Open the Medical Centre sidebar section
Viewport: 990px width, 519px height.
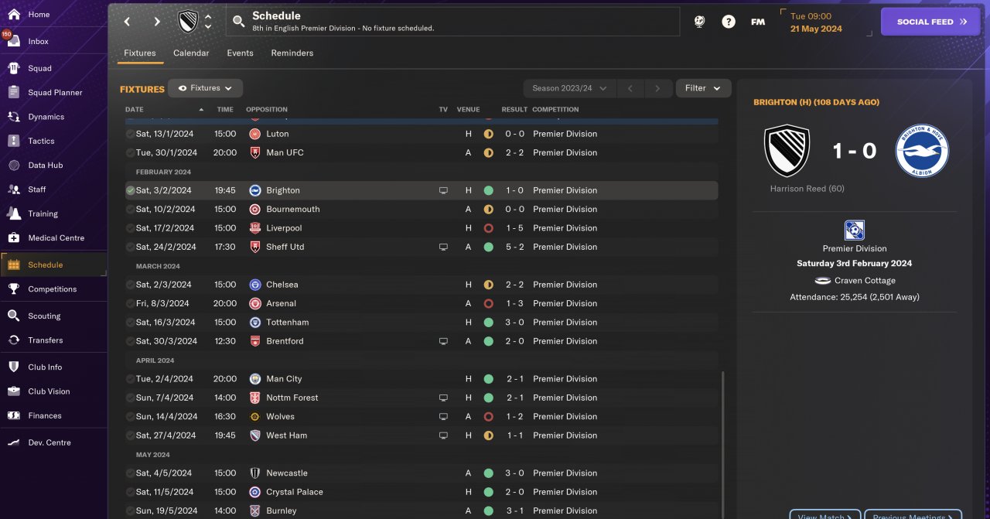click(56, 237)
